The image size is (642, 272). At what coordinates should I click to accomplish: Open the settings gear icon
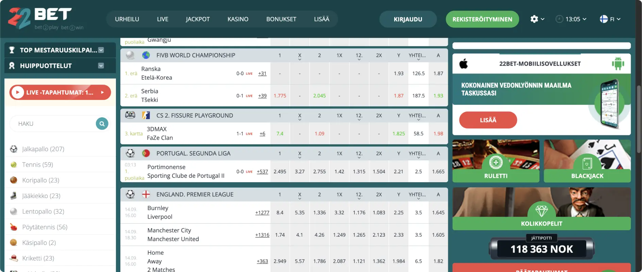pos(534,19)
